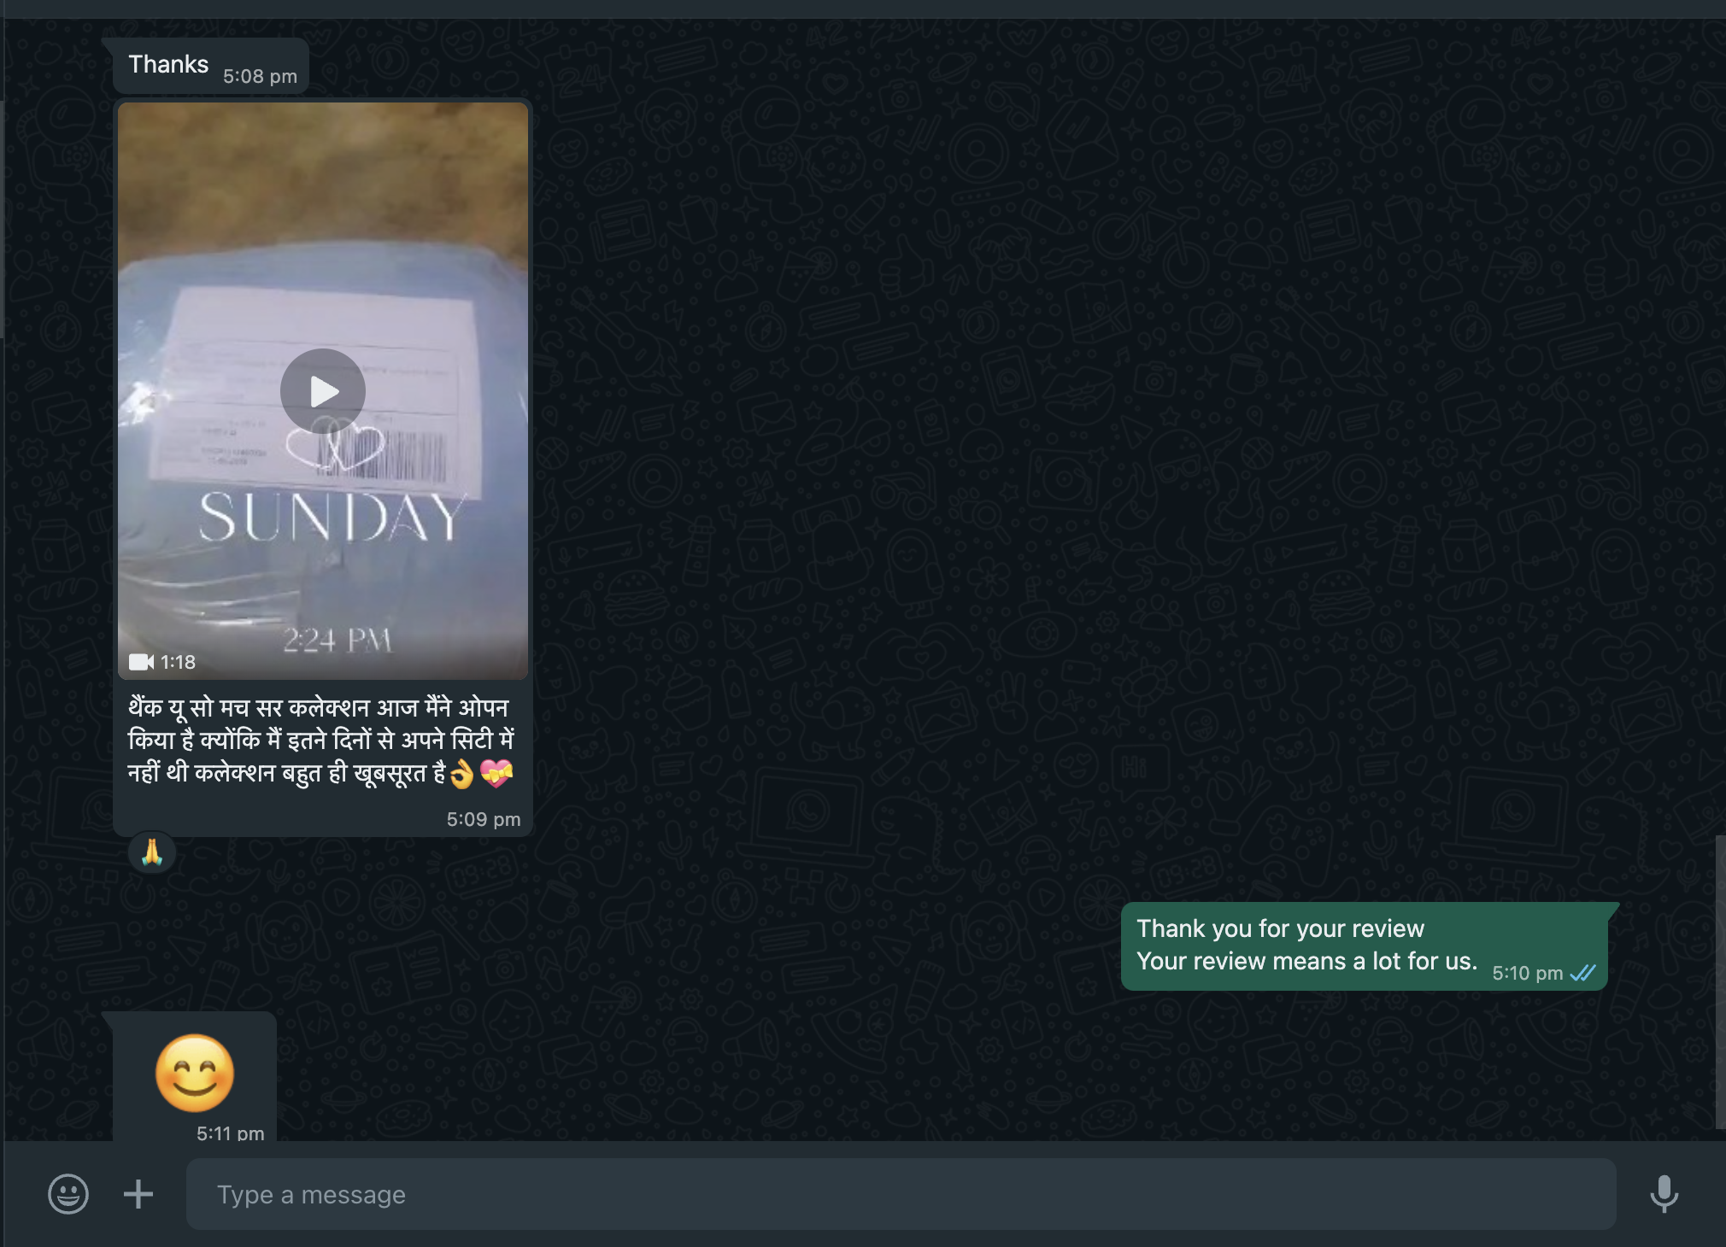Click the chat scrollbar on right edge

tap(1719, 981)
